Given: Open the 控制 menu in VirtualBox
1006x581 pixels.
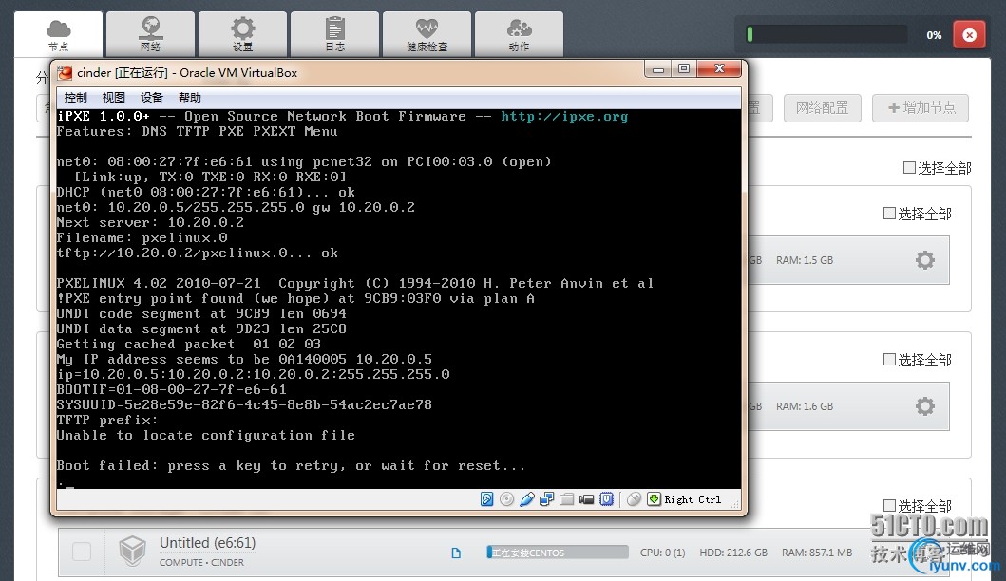Looking at the screenshot, I should coord(76,98).
